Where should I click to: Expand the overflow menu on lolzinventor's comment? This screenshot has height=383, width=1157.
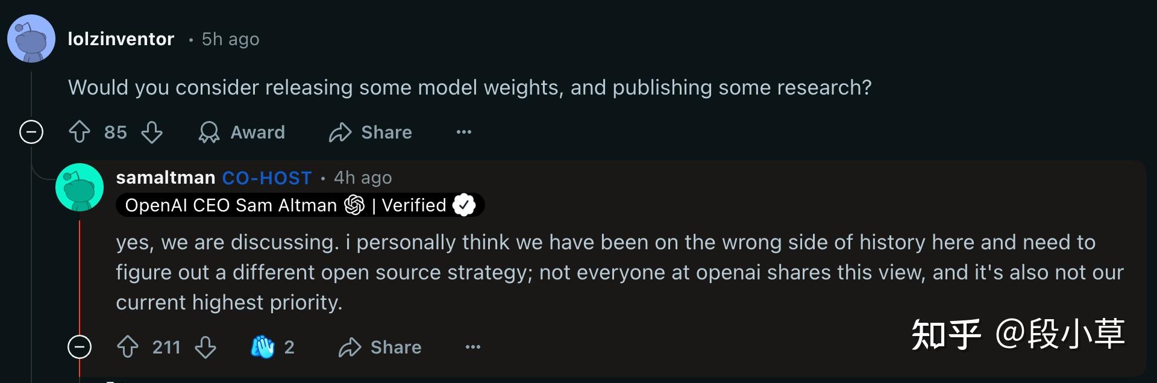click(x=463, y=132)
